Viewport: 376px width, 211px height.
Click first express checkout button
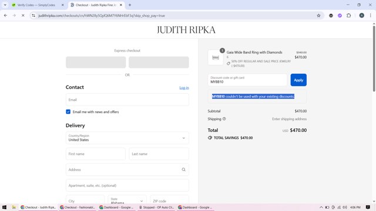point(96,62)
